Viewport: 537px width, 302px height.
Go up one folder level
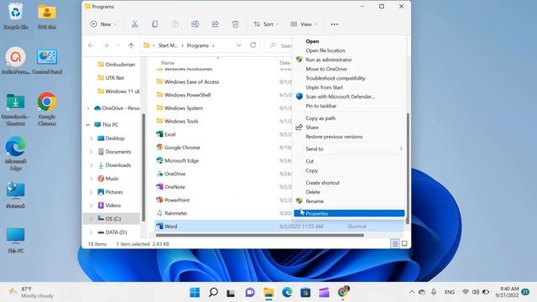(x=131, y=45)
